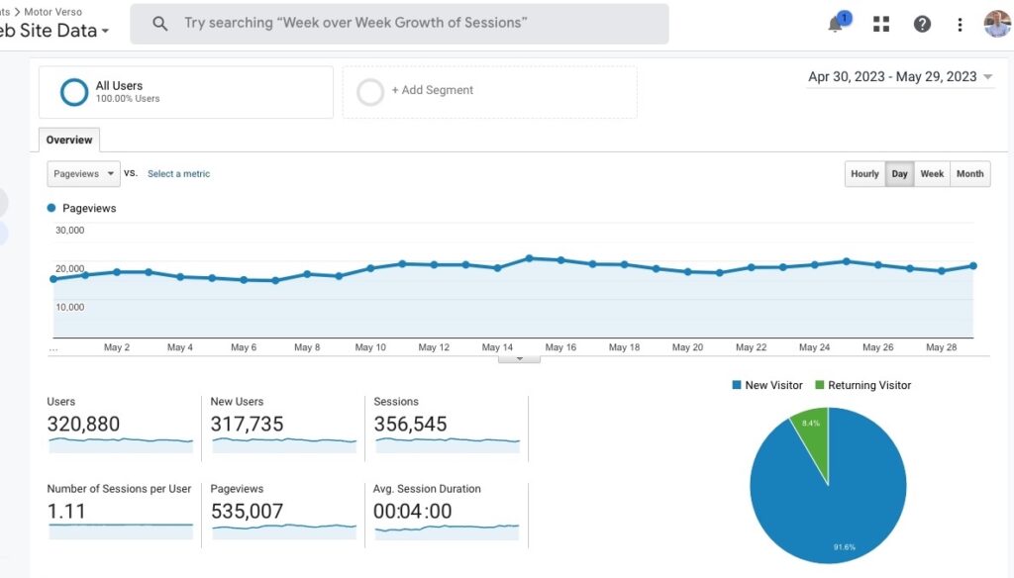The image size is (1014, 578).
Task: Open the Pageviews metric dropdown
Action: (x=83, y=174)
